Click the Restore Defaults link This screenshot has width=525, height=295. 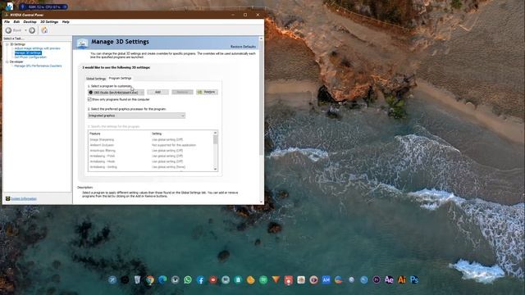(x=243, y=47)
